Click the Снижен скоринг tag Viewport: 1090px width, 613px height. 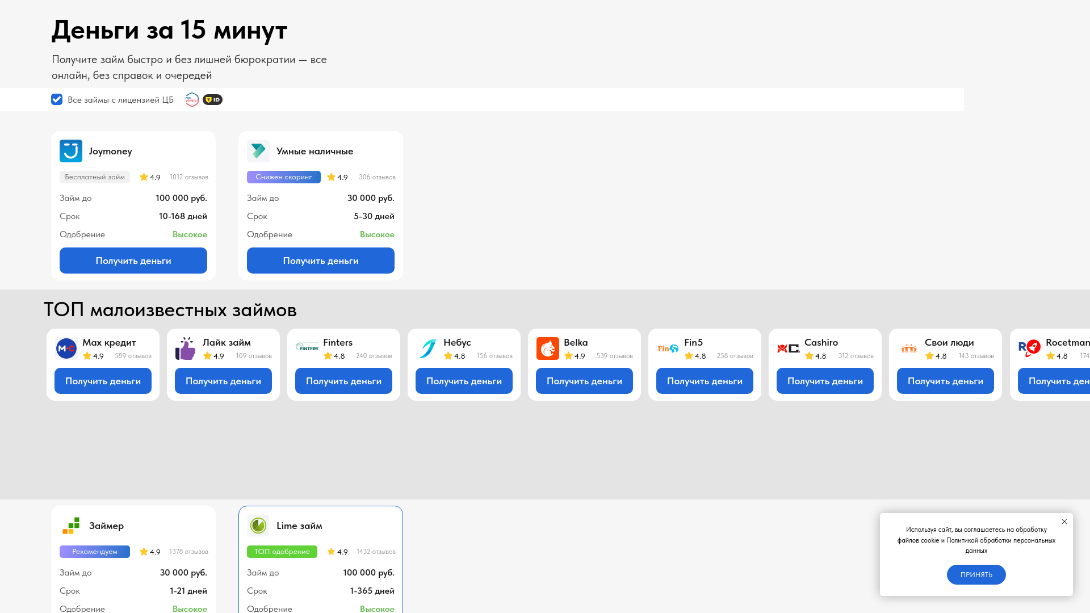tap(284, 177)
